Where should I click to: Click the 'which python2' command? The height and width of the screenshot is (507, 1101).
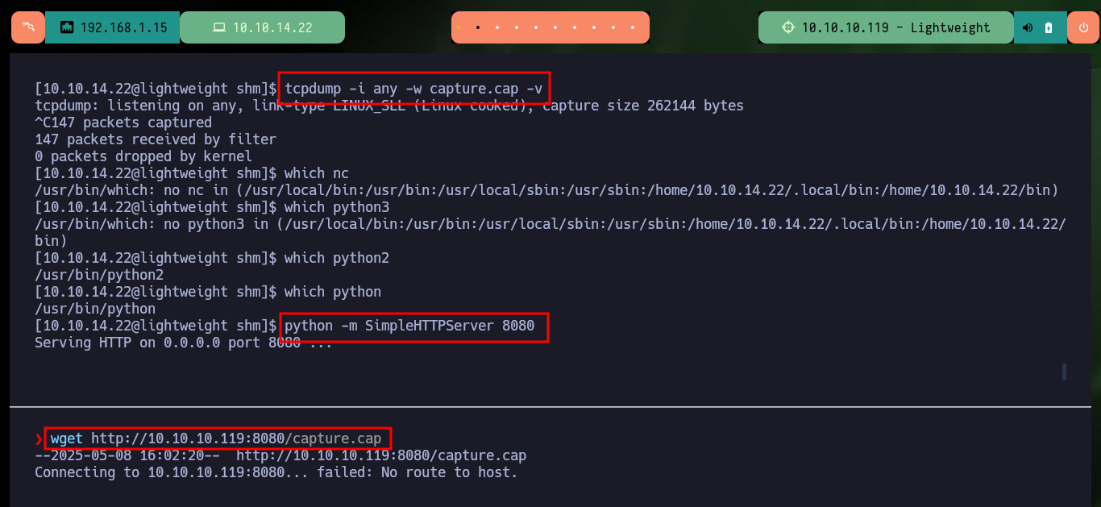[337, 258]
